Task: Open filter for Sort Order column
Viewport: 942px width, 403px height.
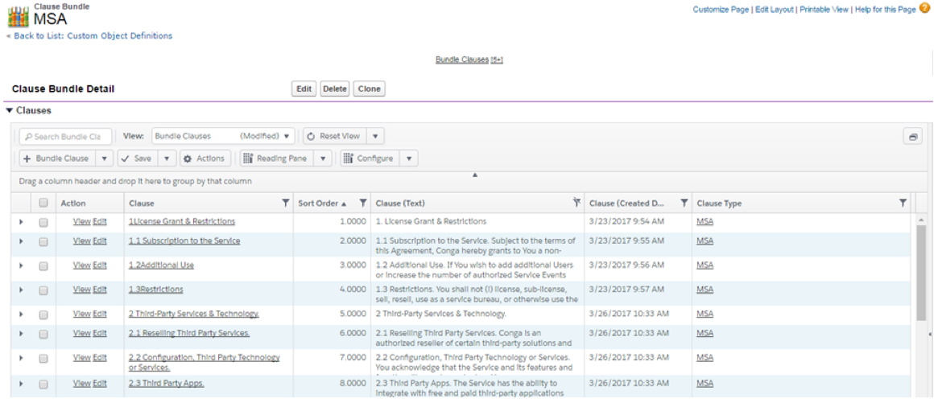Action: [x=363, y=203]
